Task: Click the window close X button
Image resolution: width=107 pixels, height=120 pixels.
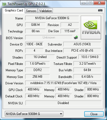Action: [99, 3]
